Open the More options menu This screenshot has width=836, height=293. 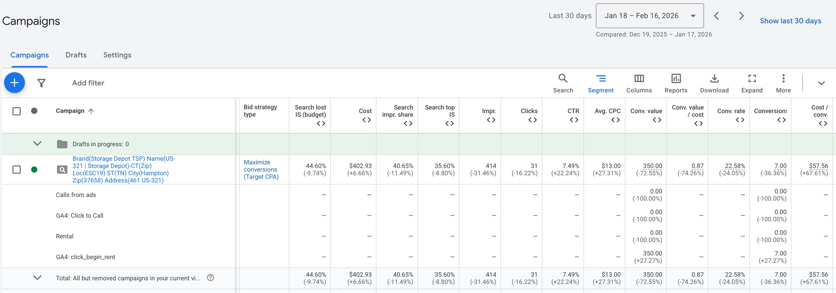coord(783,83)
